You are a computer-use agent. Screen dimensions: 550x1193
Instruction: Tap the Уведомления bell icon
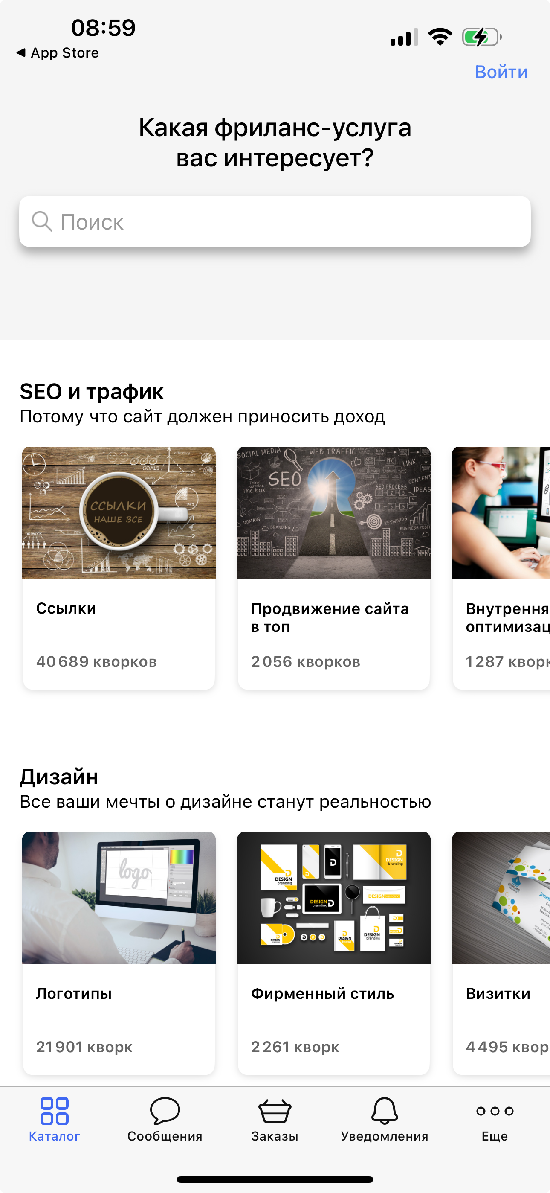(385, 1111)
